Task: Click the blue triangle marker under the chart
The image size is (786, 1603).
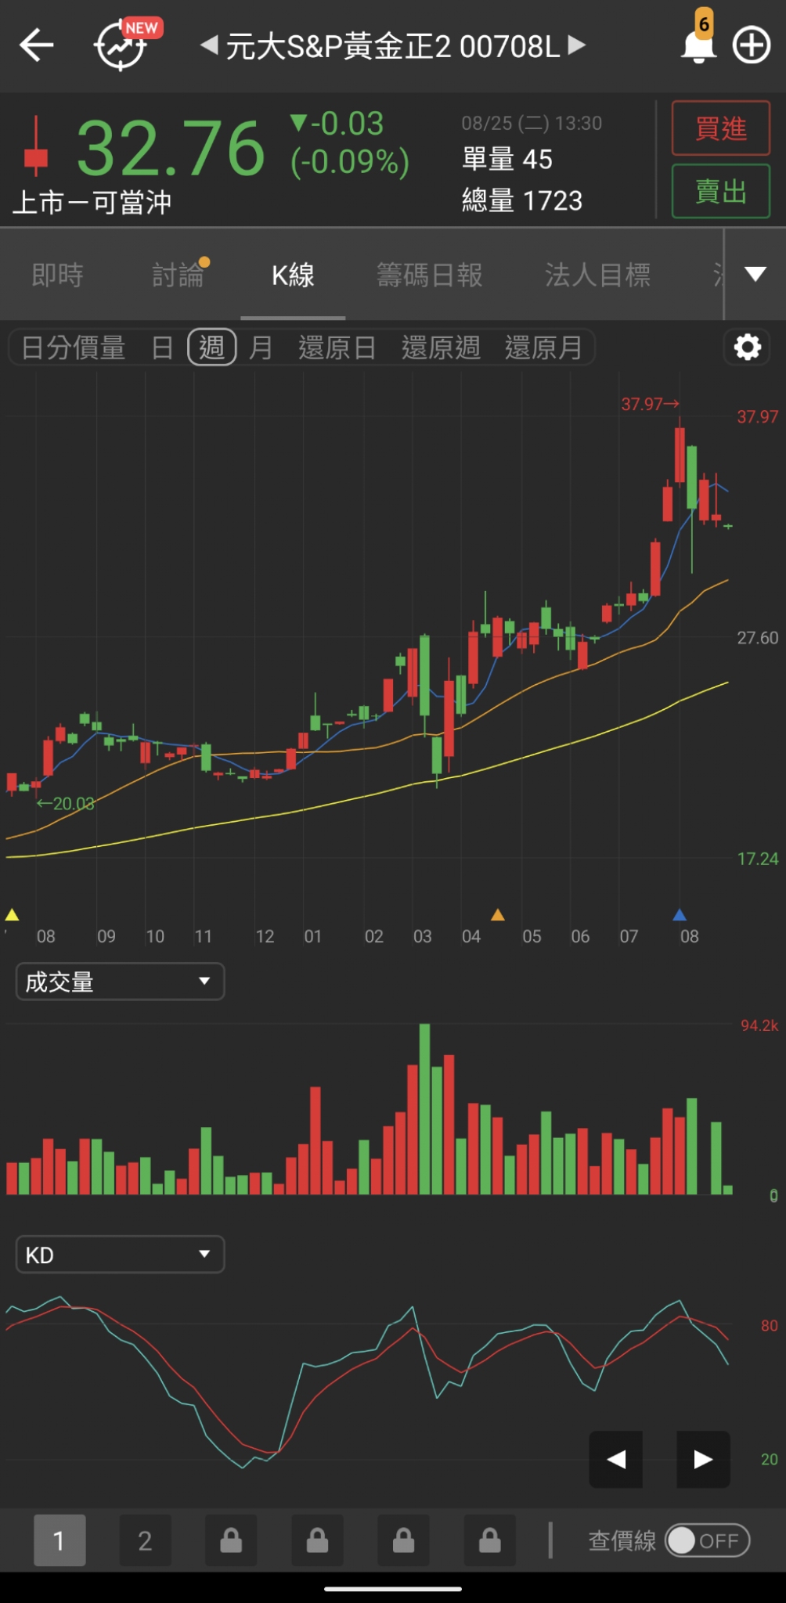Action: (x=680, y=915)
